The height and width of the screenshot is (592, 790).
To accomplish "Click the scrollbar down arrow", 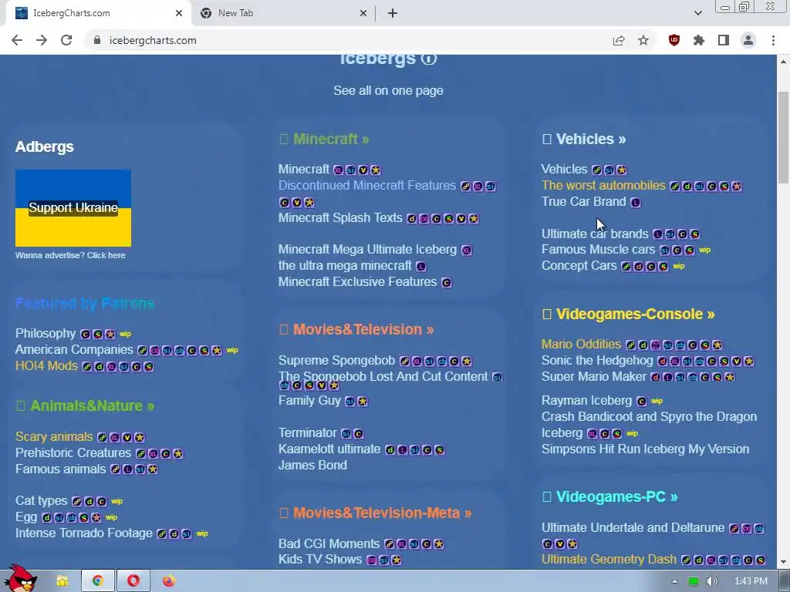I will click(783, 562).
